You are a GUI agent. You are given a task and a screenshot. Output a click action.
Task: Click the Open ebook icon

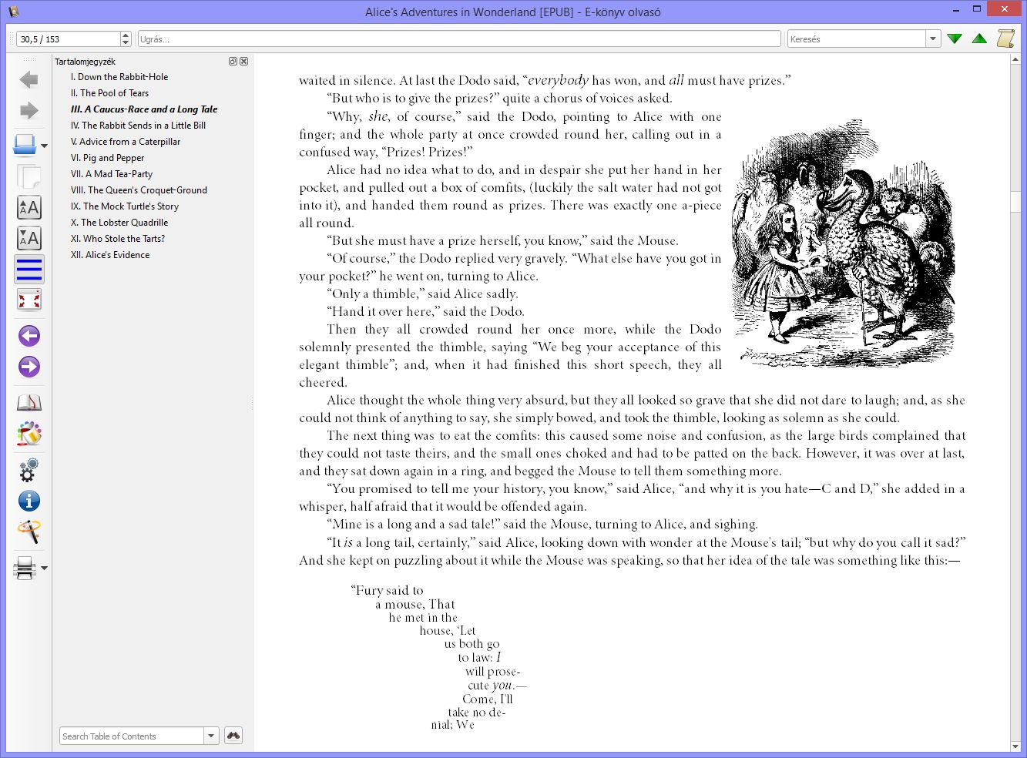25,145
